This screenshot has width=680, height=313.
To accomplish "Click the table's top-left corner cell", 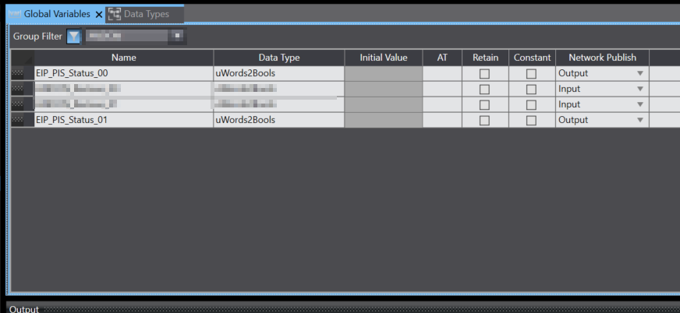I will tap(23, 58).
